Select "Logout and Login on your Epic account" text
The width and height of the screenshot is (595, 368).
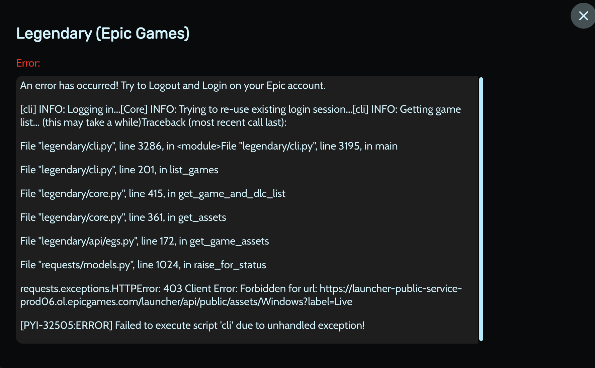tap(237, 86)
